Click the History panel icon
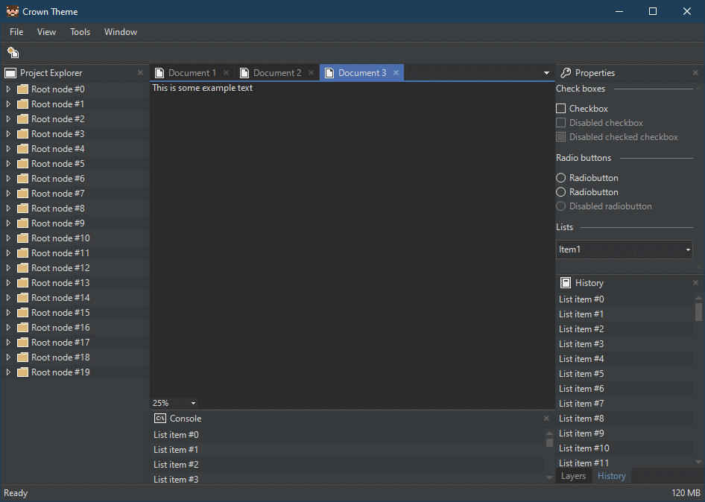The width and height of the screenshot is (705, 502). pyautogui.click(x=566, y=283)
